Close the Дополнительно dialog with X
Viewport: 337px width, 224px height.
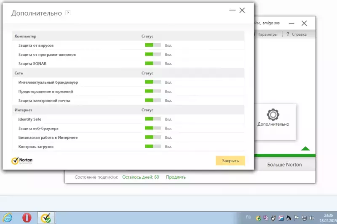tap(242, 10)
